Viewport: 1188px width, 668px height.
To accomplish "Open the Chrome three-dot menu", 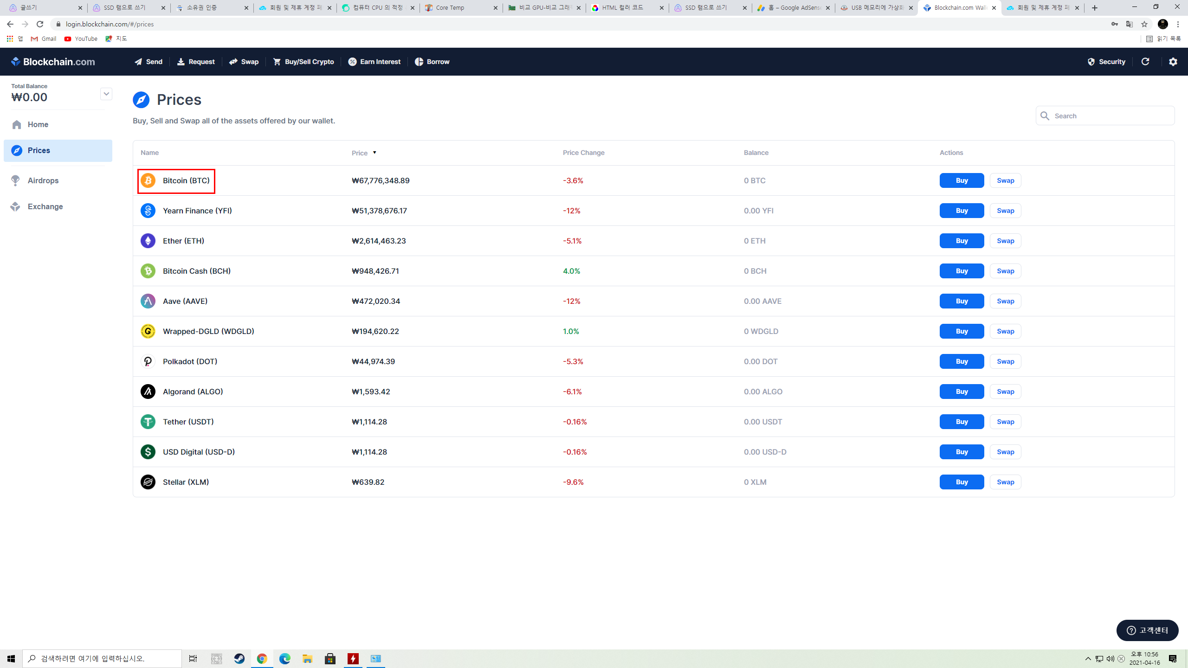I will point(1178,24).
